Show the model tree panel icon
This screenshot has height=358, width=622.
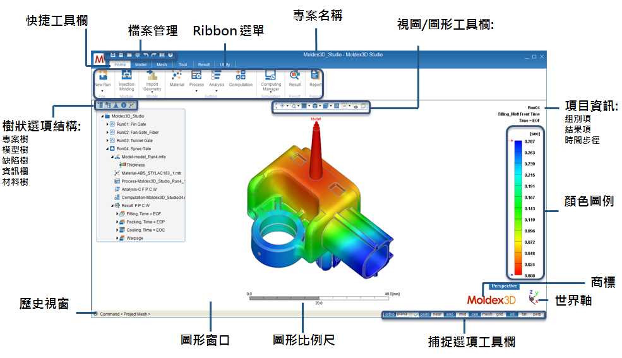108,105
